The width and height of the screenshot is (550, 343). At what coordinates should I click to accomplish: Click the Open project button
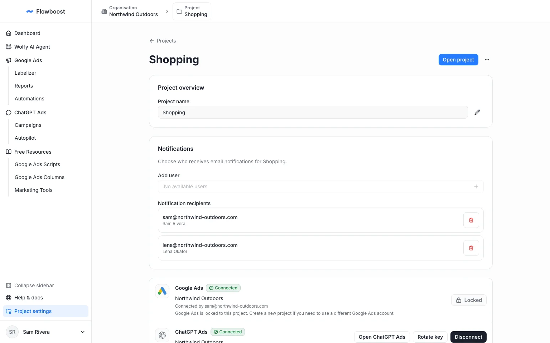pyautogui.click(x=458, y=60)
